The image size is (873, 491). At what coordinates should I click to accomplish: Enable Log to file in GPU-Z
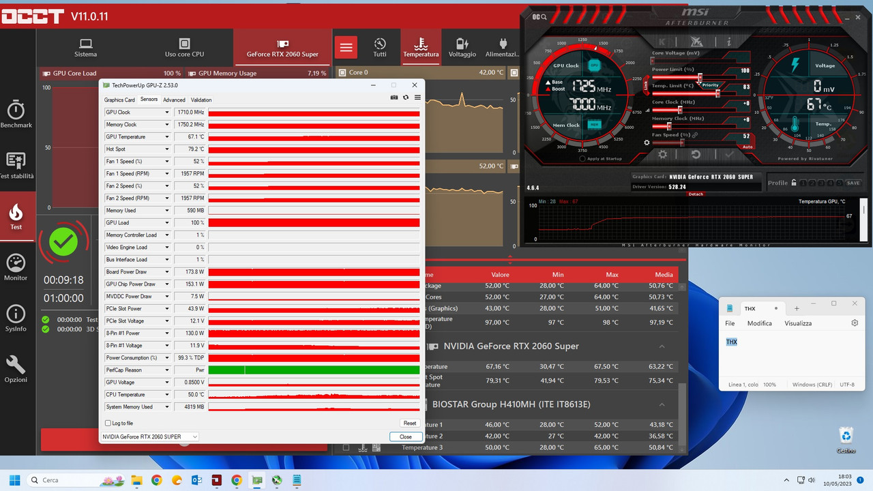click(108, 423)
